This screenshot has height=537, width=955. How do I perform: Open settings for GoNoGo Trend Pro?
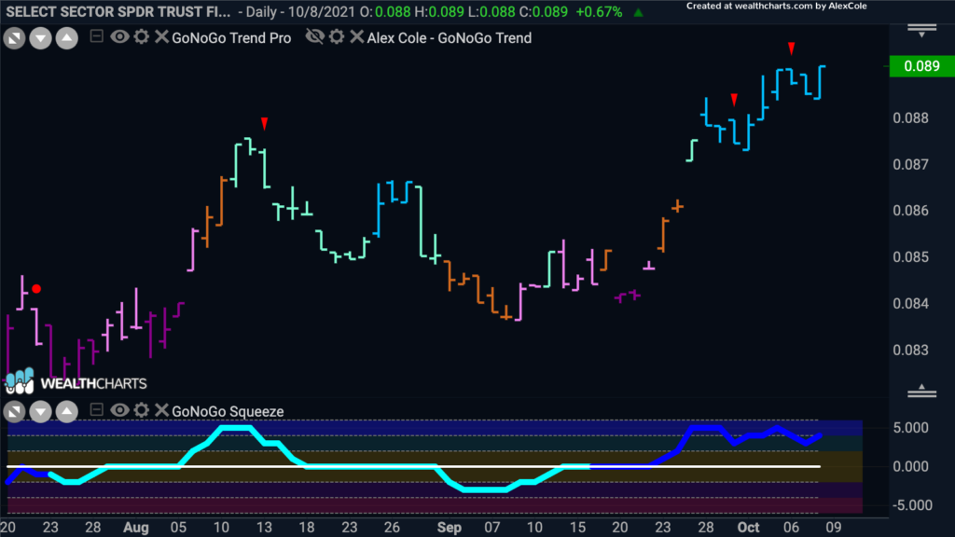click(142, 37)
